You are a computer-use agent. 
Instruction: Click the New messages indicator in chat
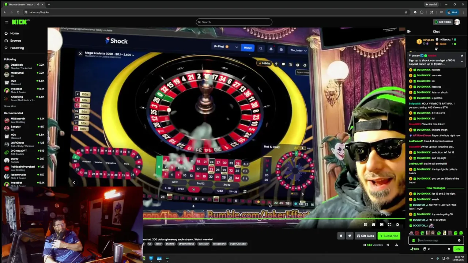pyautogui.click(x=436, y=188)
